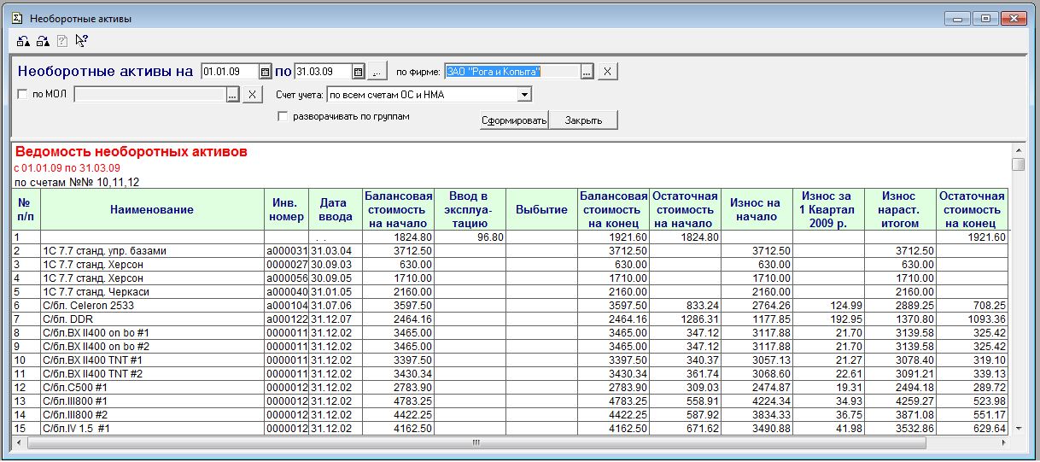Click the firm field ЗАО "Рога и Копыта"
The width and height of the screenshot is (1040, 462).
click(512, 72)
